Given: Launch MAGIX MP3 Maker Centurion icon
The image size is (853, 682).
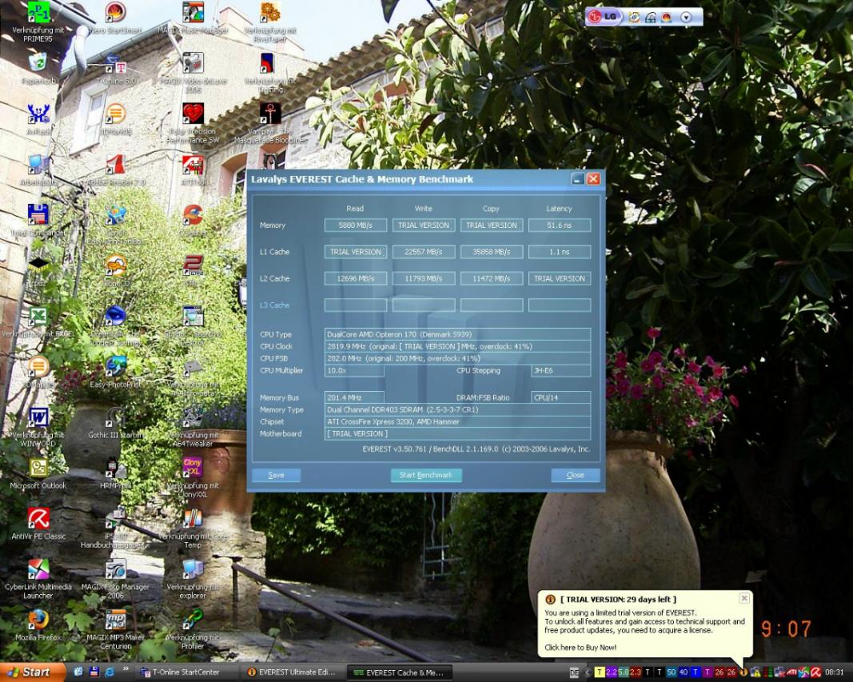Looking at the screenshot, I should (x=115, y=620).
